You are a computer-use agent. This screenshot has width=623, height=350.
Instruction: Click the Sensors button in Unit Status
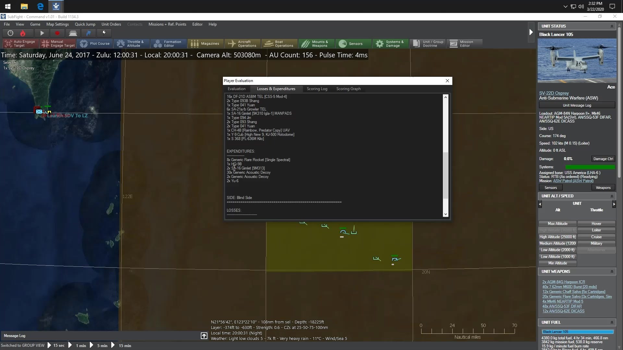(x=551, y=188)
